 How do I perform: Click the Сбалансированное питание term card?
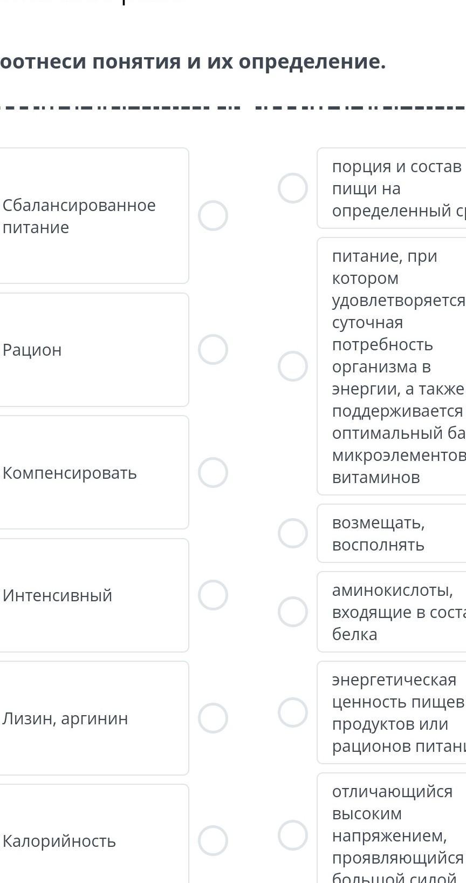point(92,216)
